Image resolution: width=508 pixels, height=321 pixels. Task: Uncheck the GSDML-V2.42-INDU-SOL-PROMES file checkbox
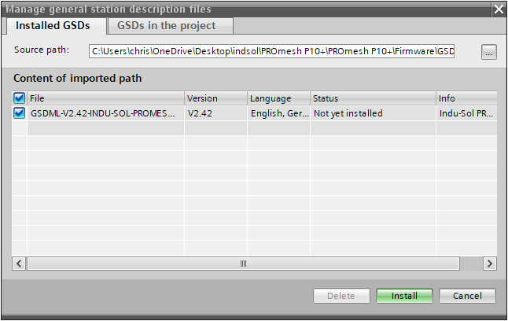[x=19, y=113]
